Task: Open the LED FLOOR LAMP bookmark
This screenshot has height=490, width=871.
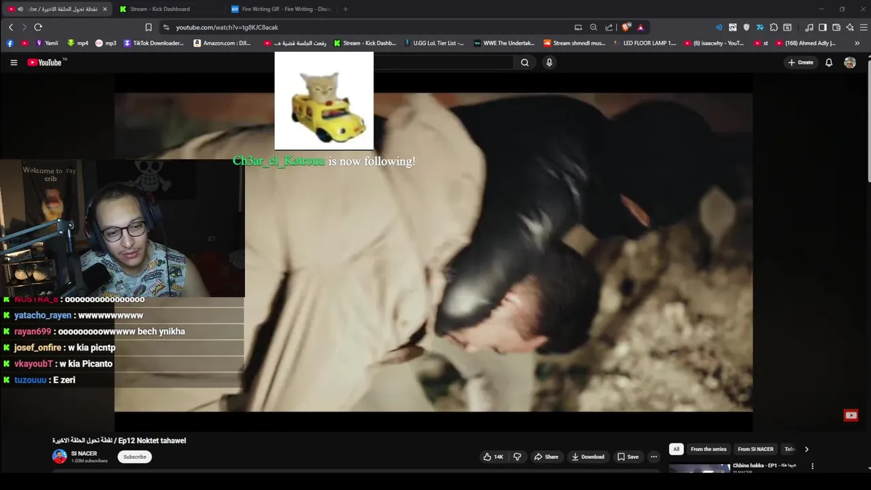Action: tap(644, 43)
